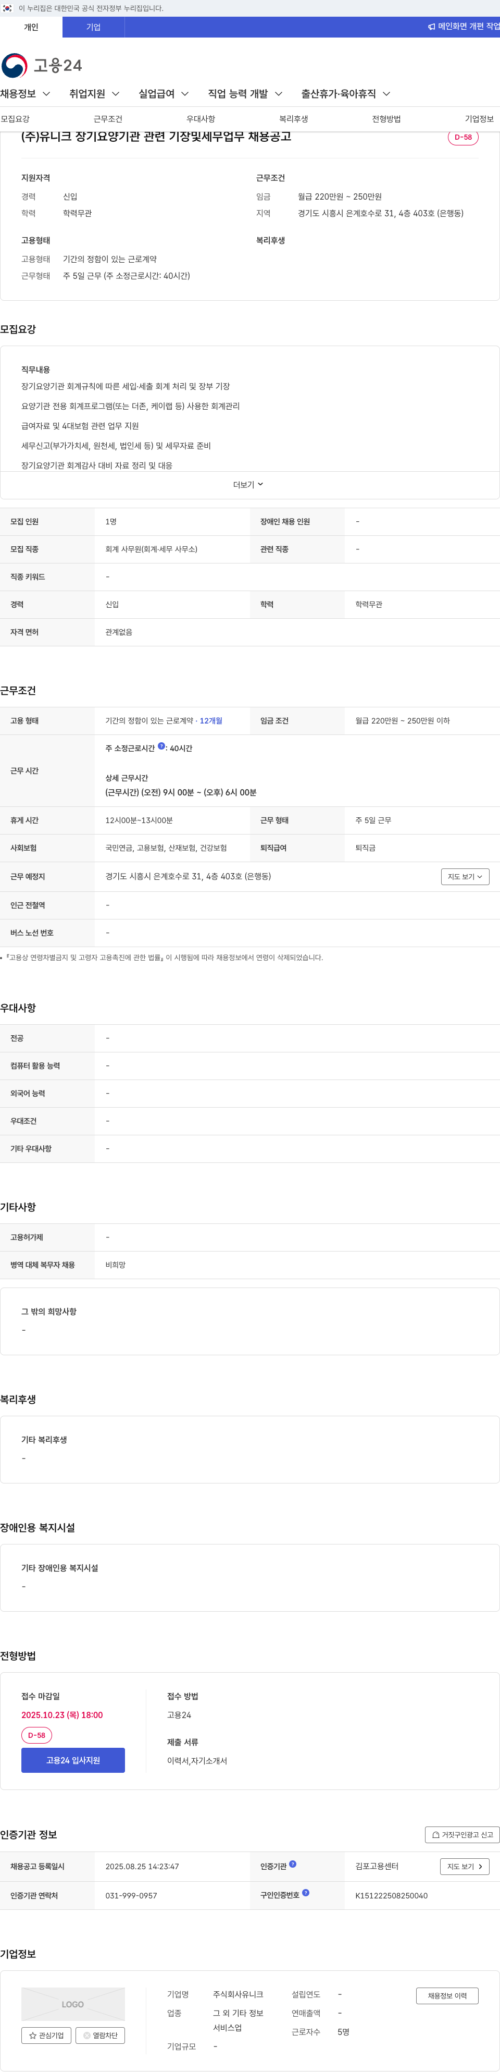Click the 고용24 logo emblem
Viewport: 500px width, 2072px height.
15,65
